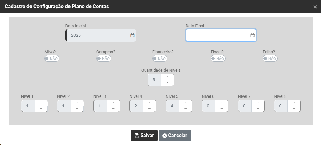Click the Cancelar button
321x145 pixels.
point(175,136)
